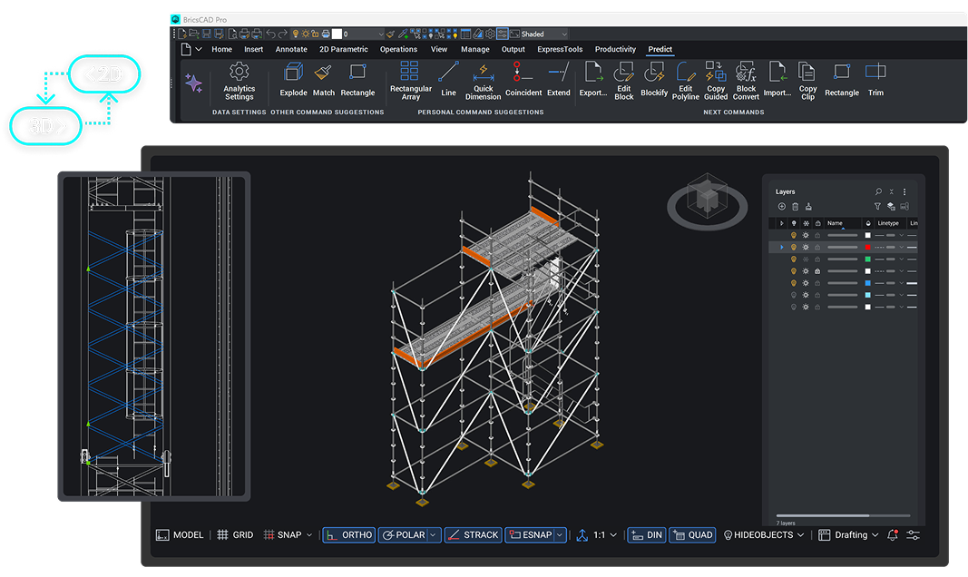Screen dimensions: 968x577
Task: Open Layers panel three-dot menu
Action: tap(904, 192)
